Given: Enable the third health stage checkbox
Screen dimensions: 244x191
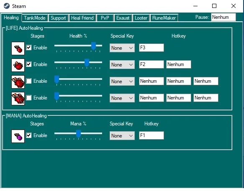Looking at the screenshot, I should coord(28,81).
